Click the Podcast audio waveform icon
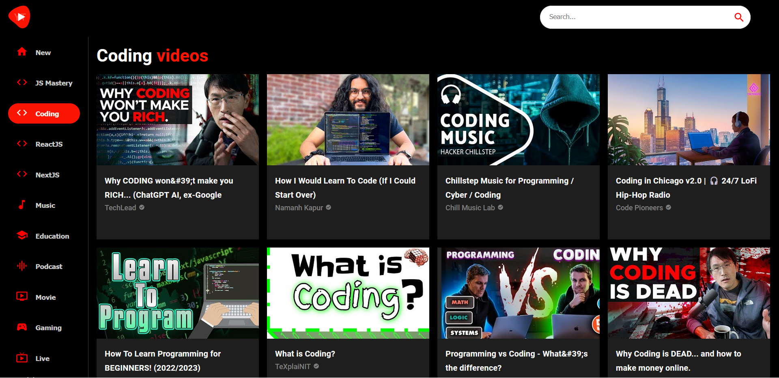 [x=22, y=266]
